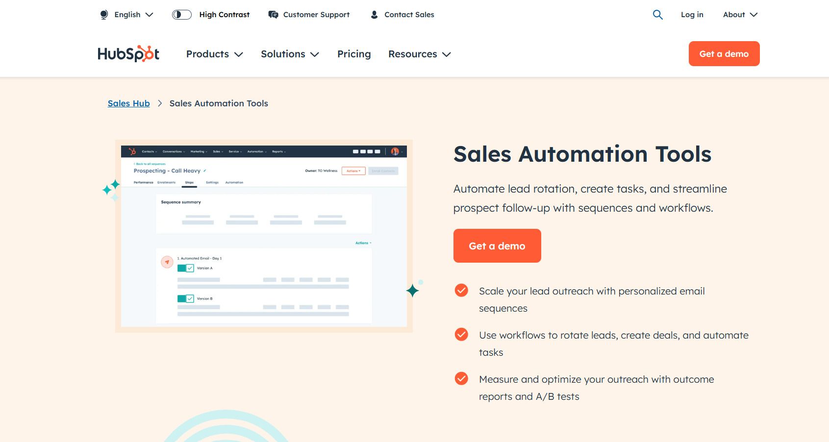The width and height of the screenshot is (829, 442).
Task: Click the Customer Support chat icon
Action: (273, 15)
